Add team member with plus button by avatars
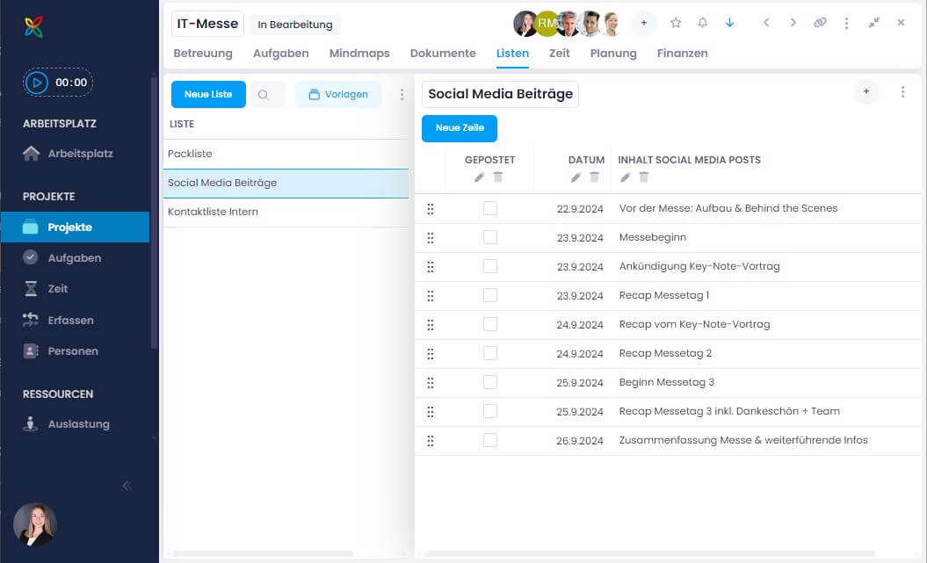Viewport: 927px width, 563px height. (643, 24)
